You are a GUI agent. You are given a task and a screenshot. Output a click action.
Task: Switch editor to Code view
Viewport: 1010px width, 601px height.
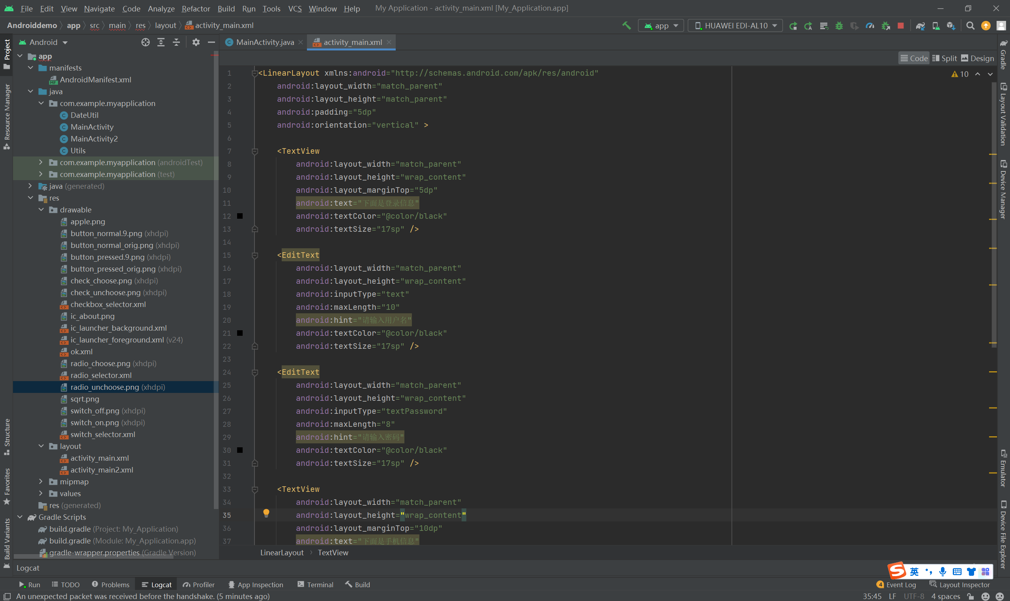point(914,58)
